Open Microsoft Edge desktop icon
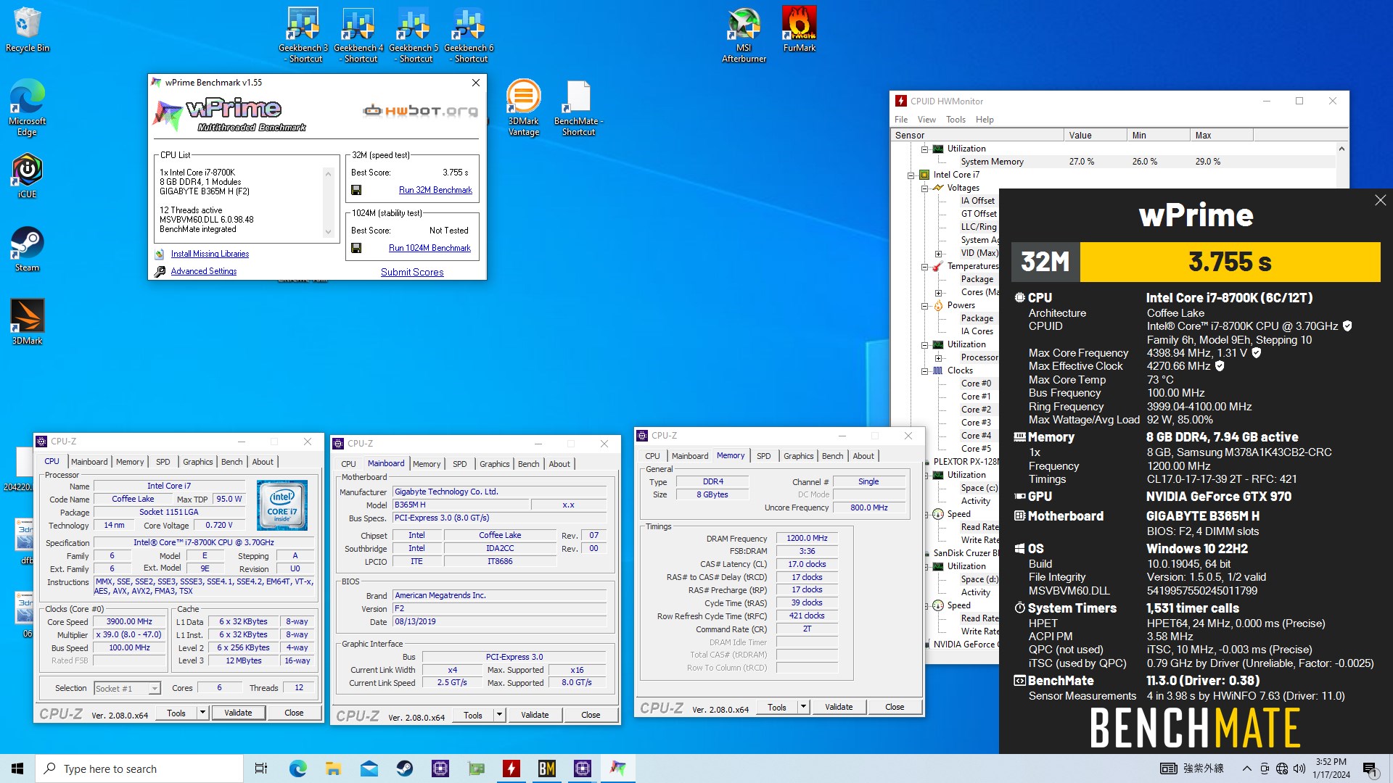 click(x=27, y=107)
